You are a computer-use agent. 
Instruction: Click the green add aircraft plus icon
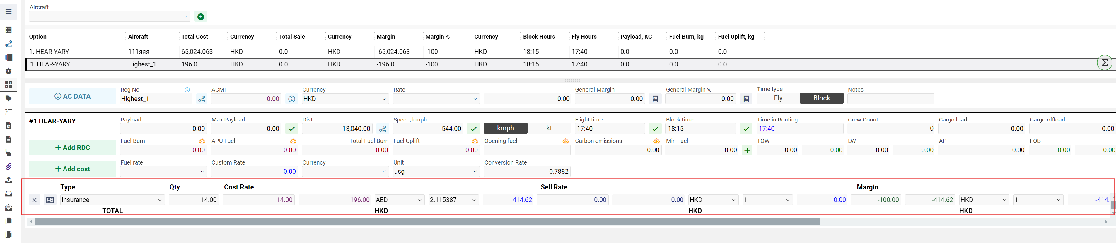(201, 17)
